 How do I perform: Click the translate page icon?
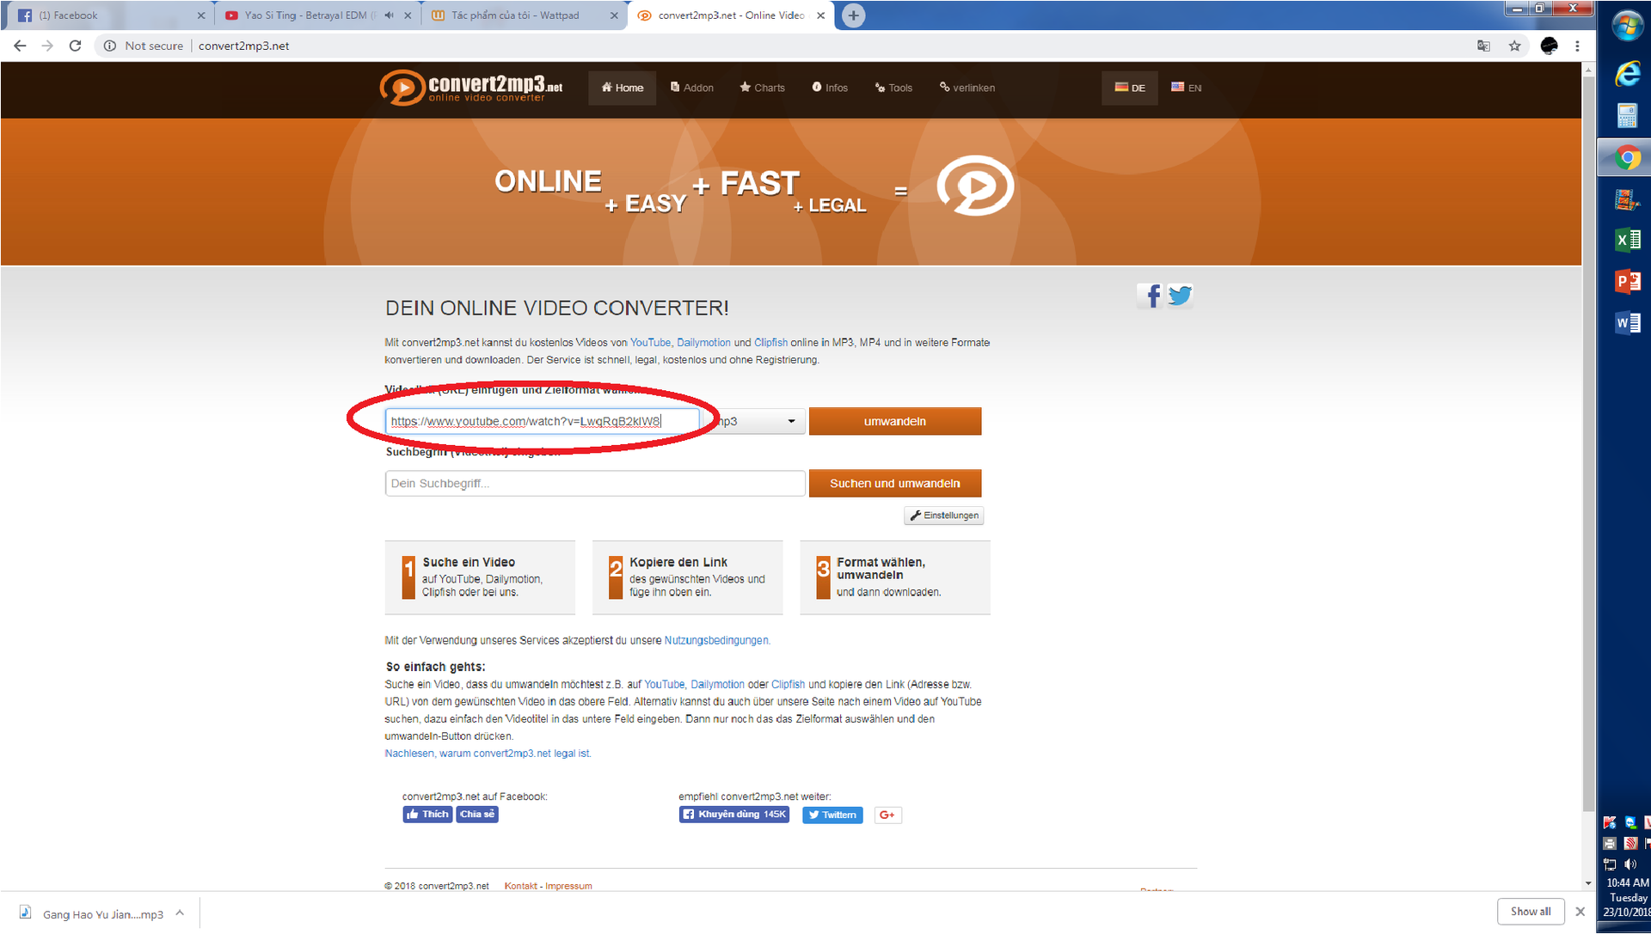pos(1483,46)
